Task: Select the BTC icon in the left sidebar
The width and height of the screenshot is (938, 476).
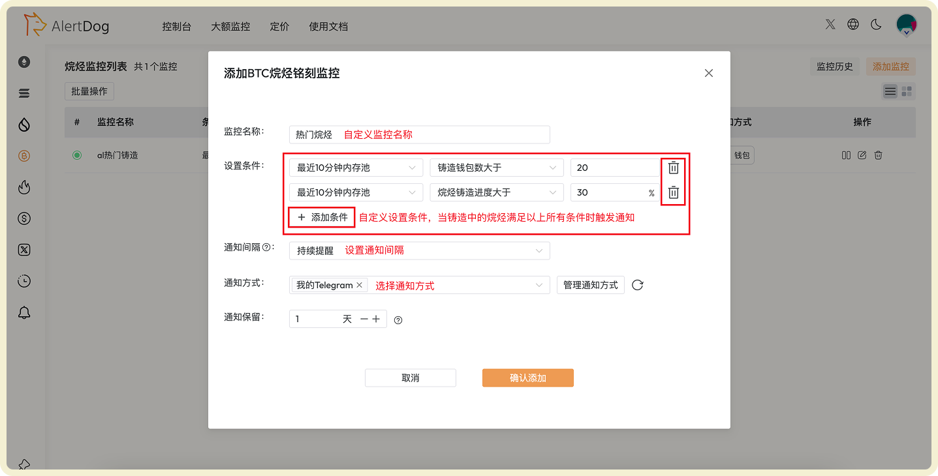Action: [x=24, y=156]
